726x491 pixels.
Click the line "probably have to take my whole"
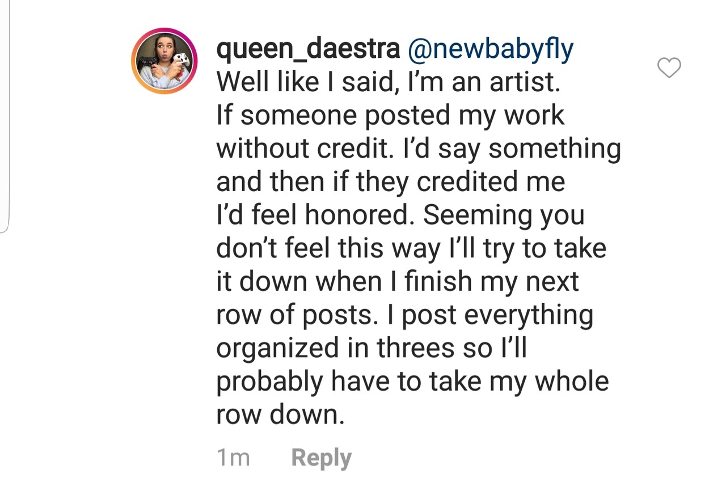point(412,381)
